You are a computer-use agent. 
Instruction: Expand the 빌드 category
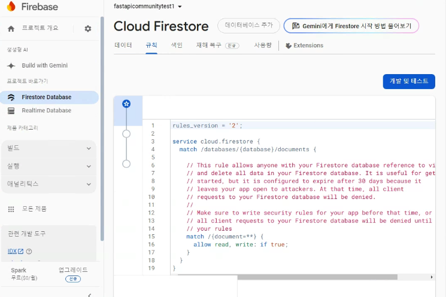[x=48, y=148]
